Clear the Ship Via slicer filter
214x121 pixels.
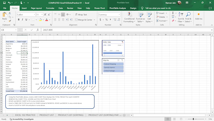[x=122, y=60]
